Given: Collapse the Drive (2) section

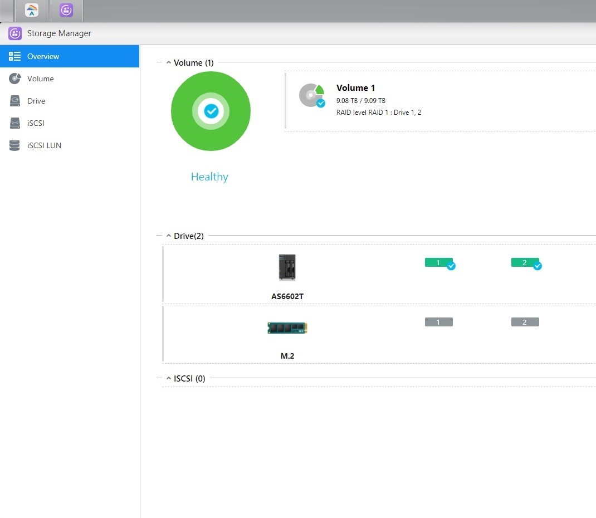Looking at the screenshot, I should [168, 236].
